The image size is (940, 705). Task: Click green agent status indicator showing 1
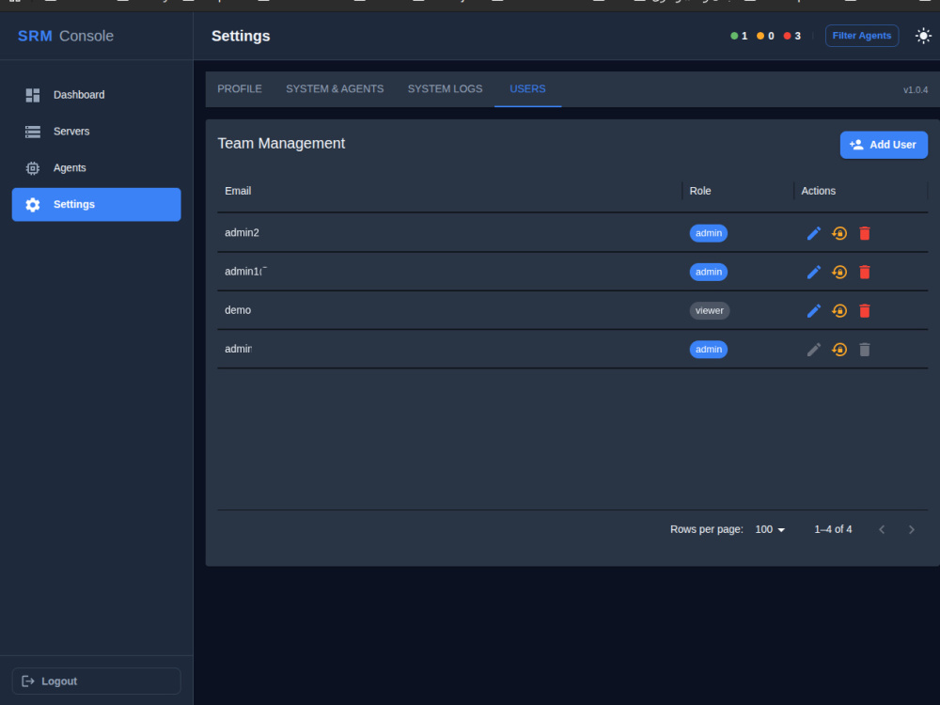tap(739, 36)
